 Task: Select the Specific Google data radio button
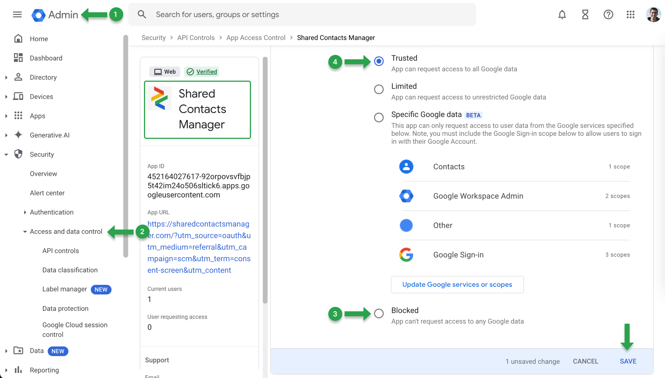click(379, 117)
